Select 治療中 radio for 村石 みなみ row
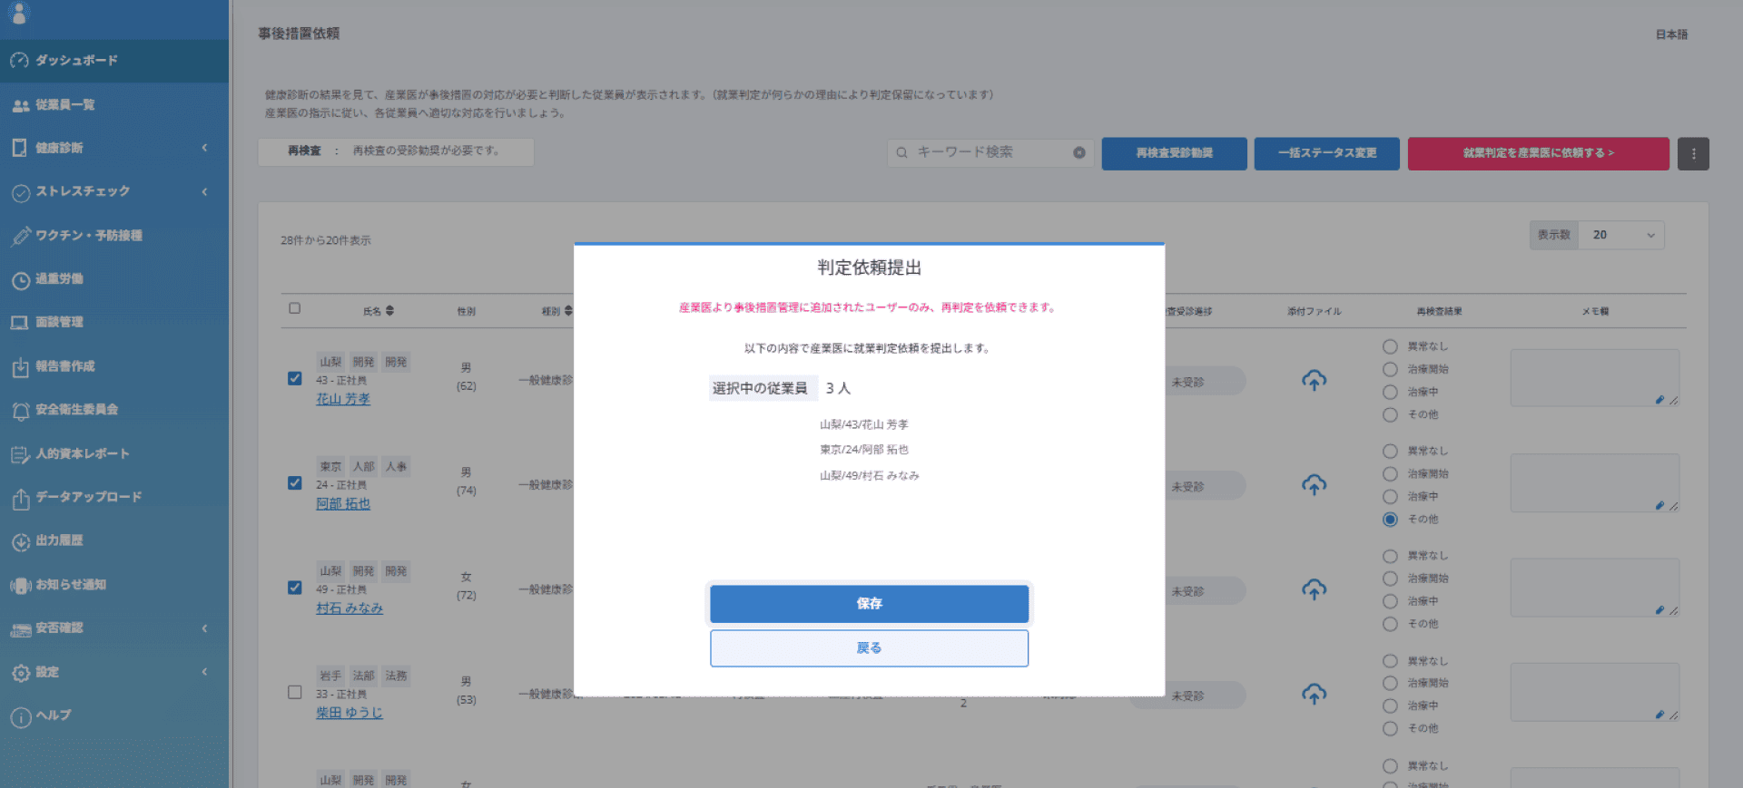1743x788 pixels. point(1390,601)
